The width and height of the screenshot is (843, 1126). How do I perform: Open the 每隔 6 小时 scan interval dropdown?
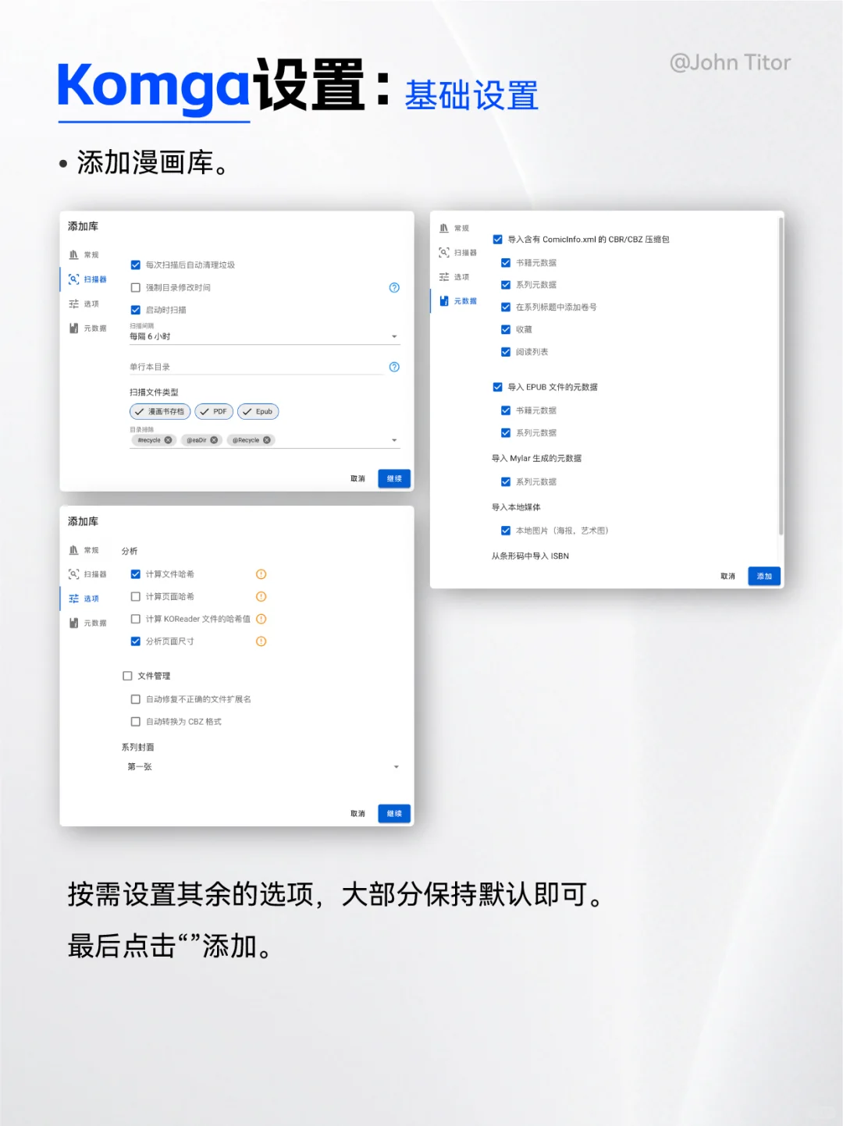(x=265, y=336)
